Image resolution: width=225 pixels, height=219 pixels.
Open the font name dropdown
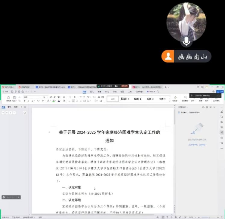(32, 97)
